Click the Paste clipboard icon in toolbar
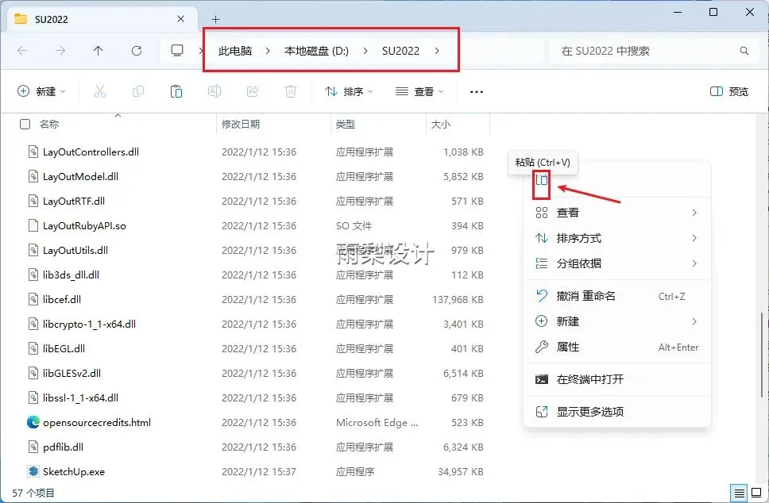Screen dimensions: 769x503 tap(176, 91)
